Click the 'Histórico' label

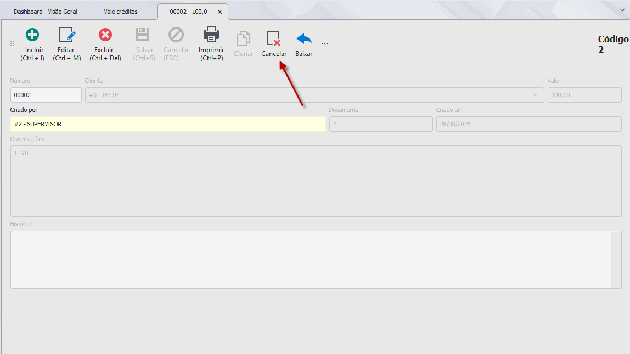21,224
